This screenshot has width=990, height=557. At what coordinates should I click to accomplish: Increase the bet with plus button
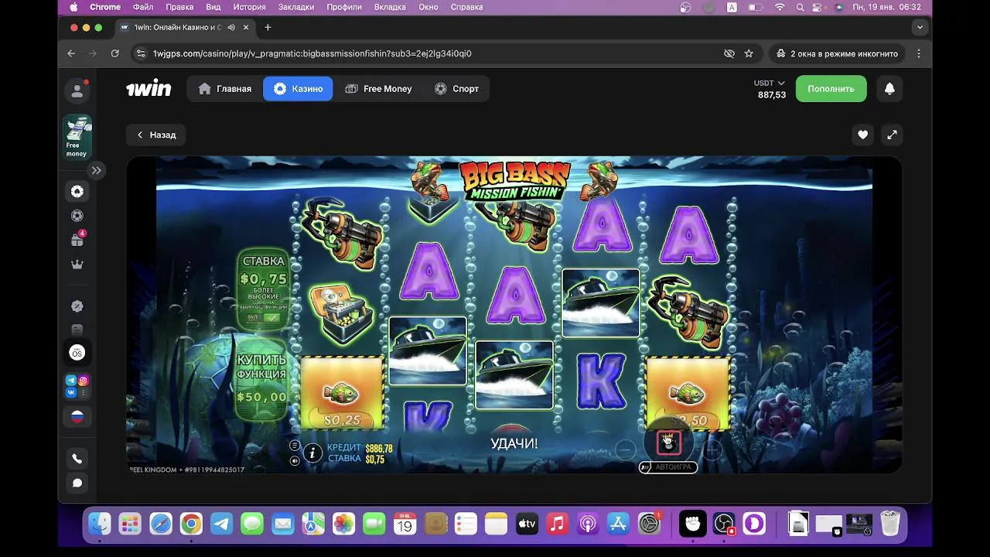click(712, 449)
